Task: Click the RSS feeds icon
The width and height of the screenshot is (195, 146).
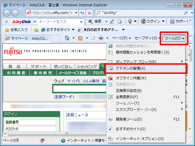Action: (x=80, y=38)
